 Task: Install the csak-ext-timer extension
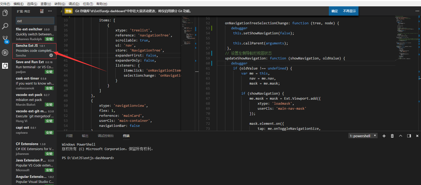[x=49, y=88]
